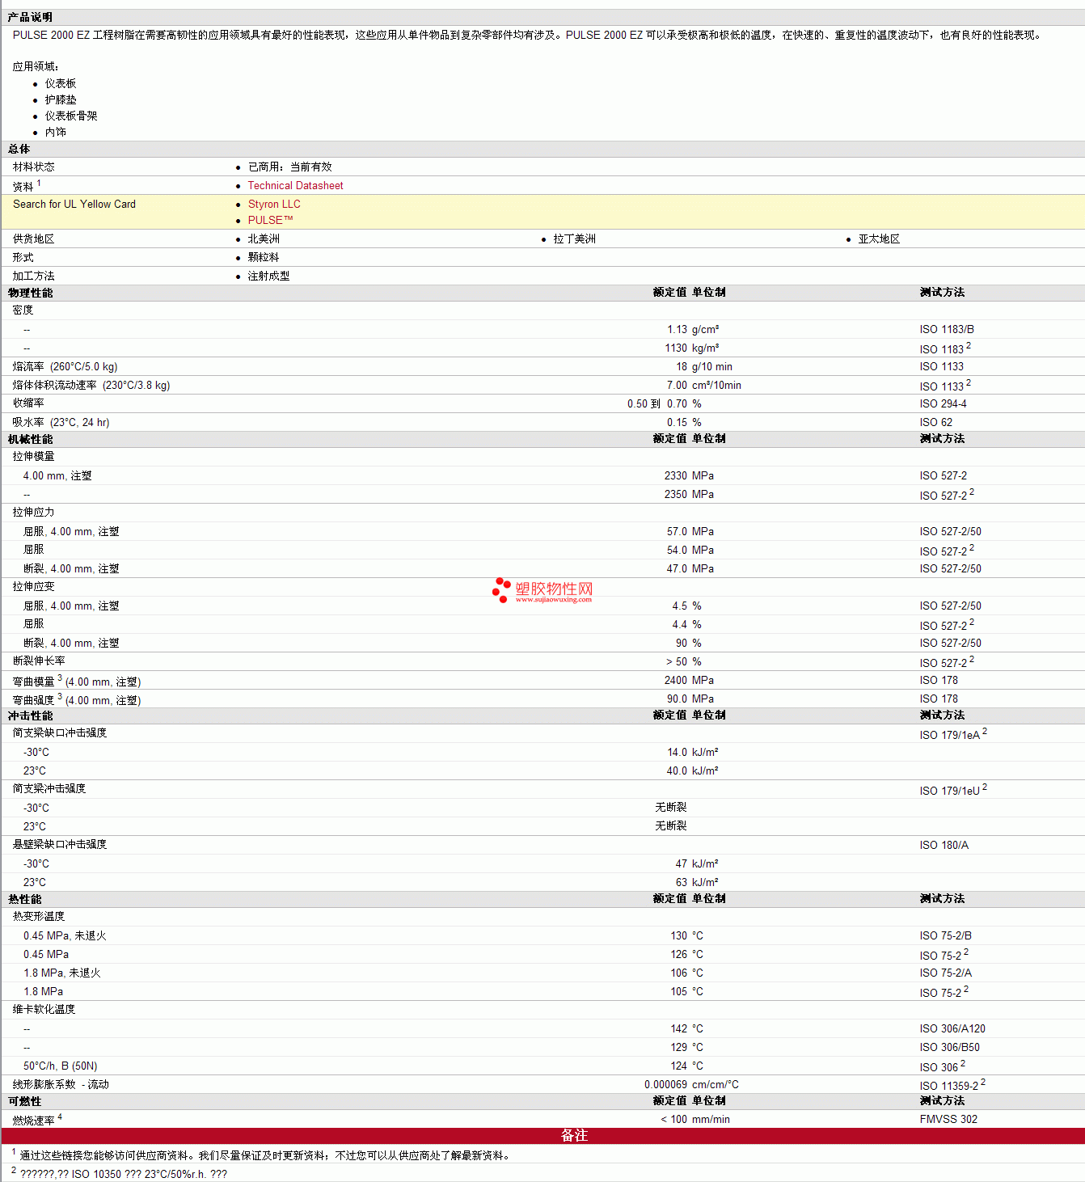The width and height of the screenshot is (1085, 1182).
Task: Select the 物理性能 section header
Action: pos(31,293)
